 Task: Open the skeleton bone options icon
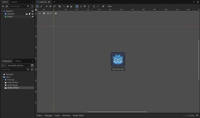pos(103,6)
